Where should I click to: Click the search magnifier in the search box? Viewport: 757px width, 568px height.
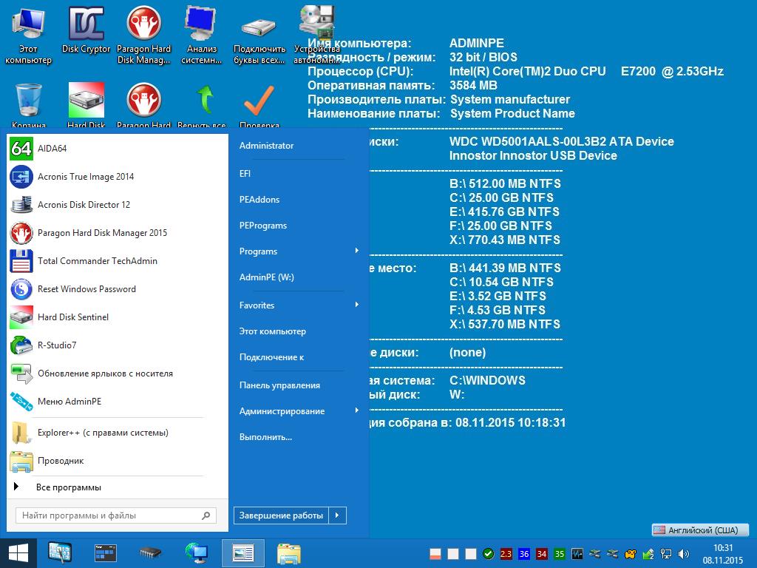coord(206,515)
